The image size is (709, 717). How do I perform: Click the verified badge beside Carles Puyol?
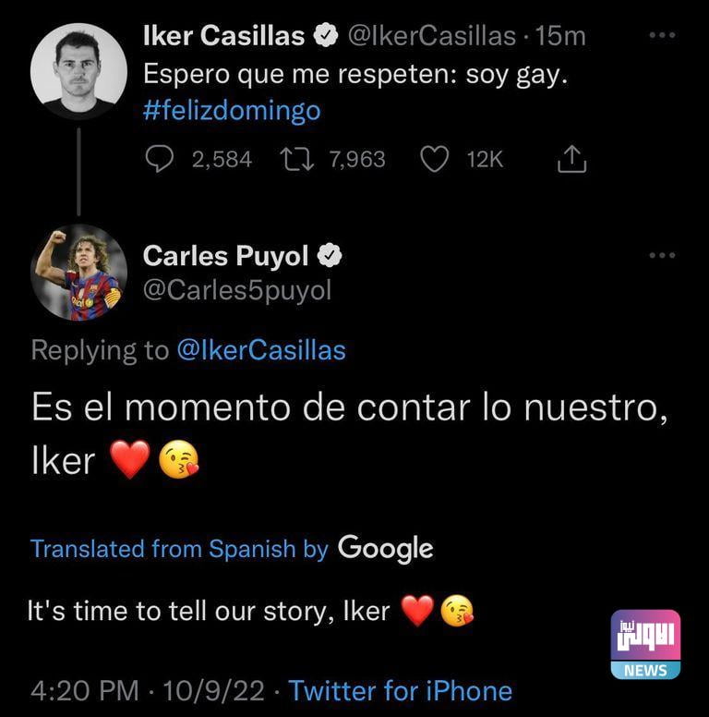tap(331, 256)
